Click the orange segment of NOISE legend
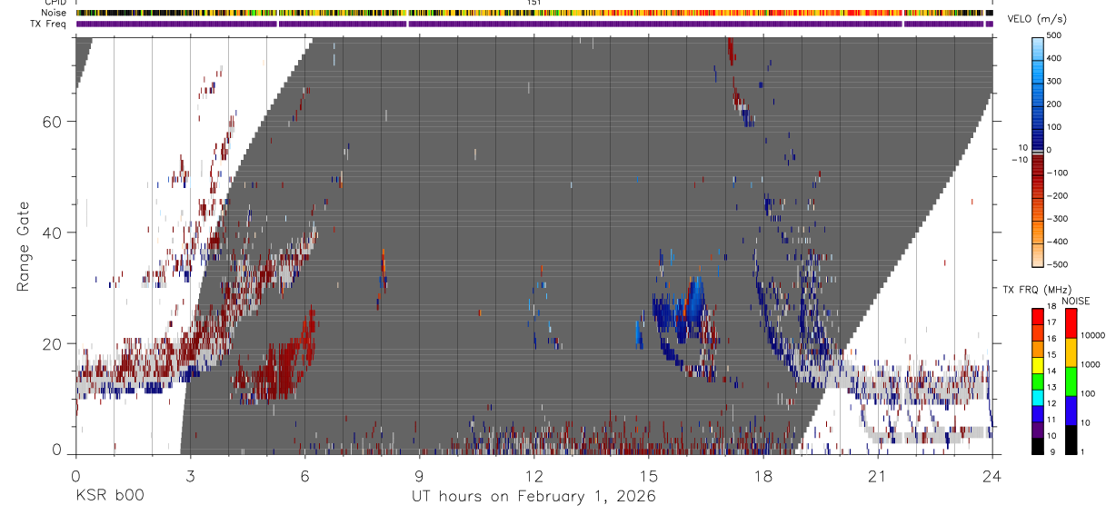 (1071, 351)
